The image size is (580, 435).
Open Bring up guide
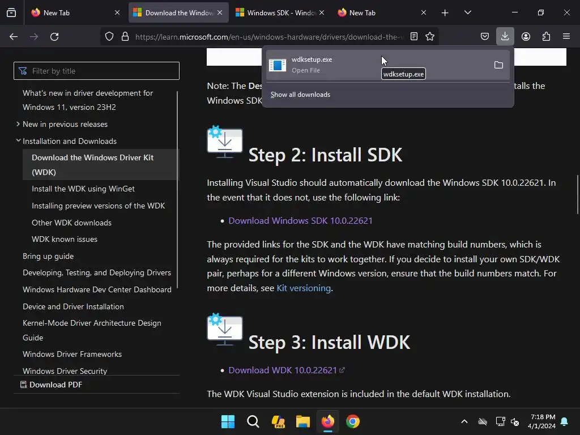(x=48, y=257)
